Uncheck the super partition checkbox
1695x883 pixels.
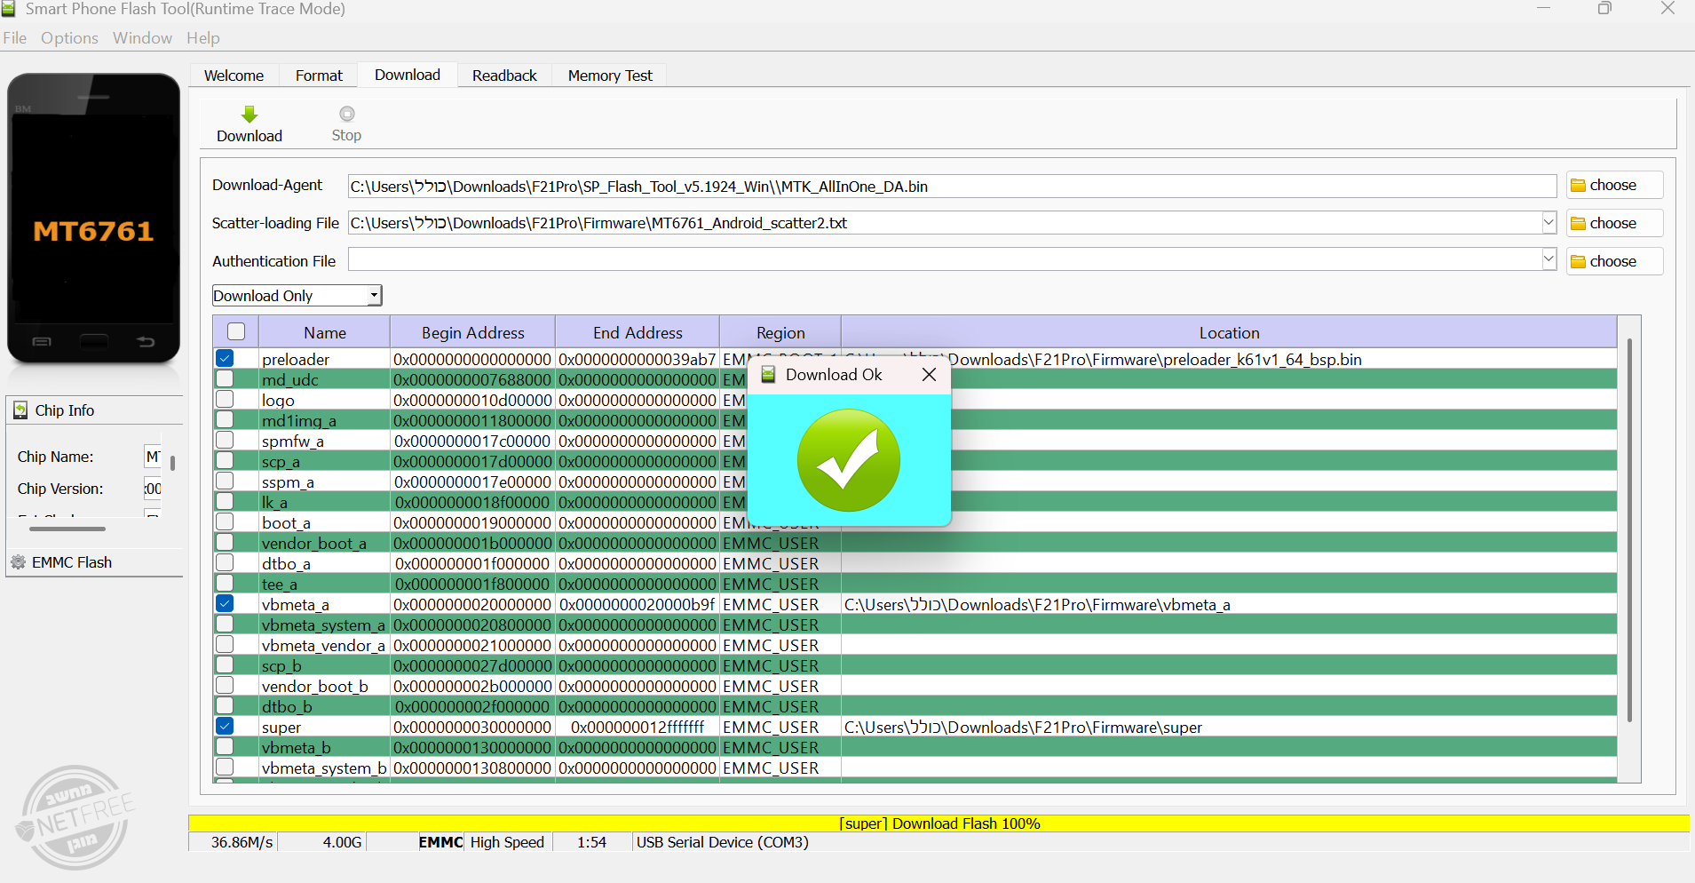pyautogui.click(x=225, y=727)
